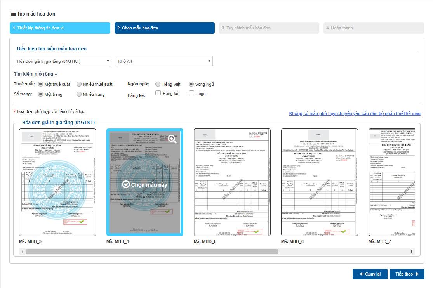Tick the 'Logo' checkbox

(191, 93)
